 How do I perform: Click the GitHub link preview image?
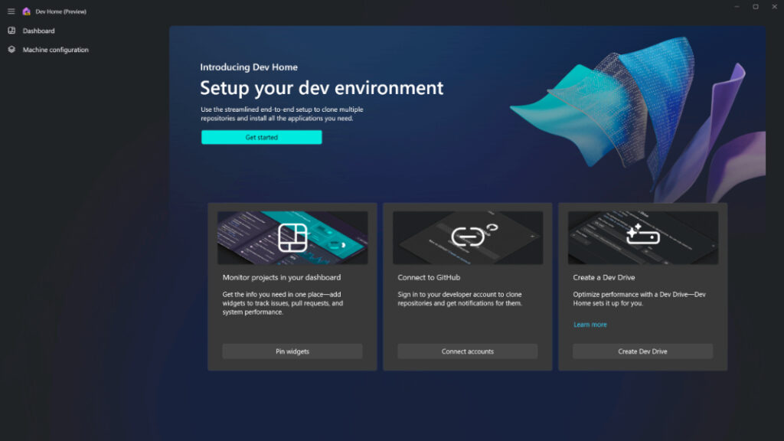click(x=467, y=237)
